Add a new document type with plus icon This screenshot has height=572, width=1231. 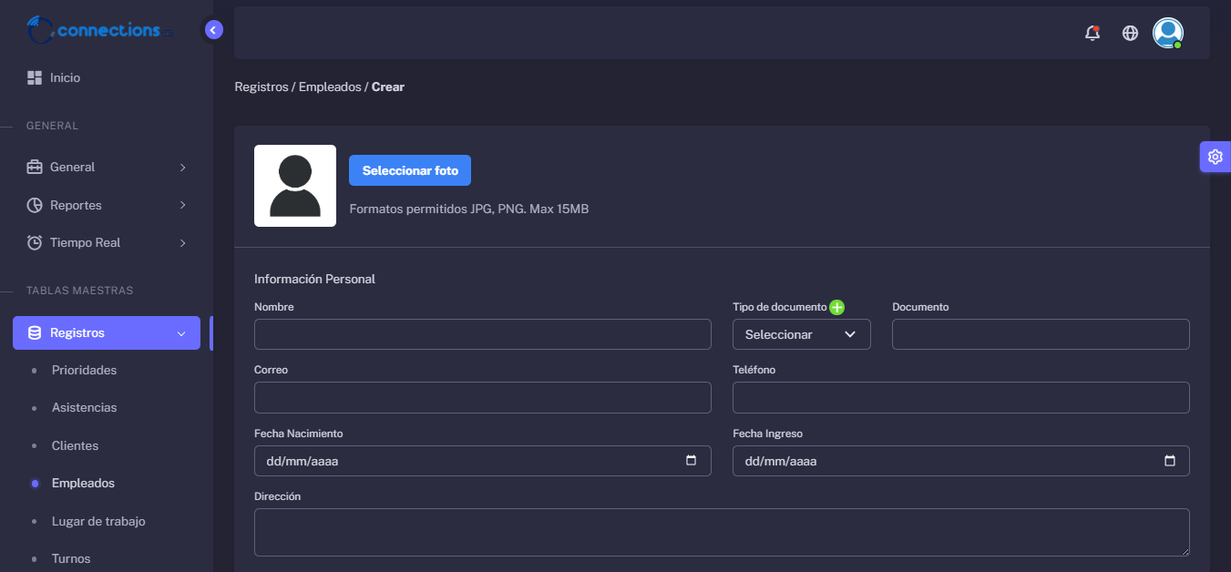coord(836,308)
